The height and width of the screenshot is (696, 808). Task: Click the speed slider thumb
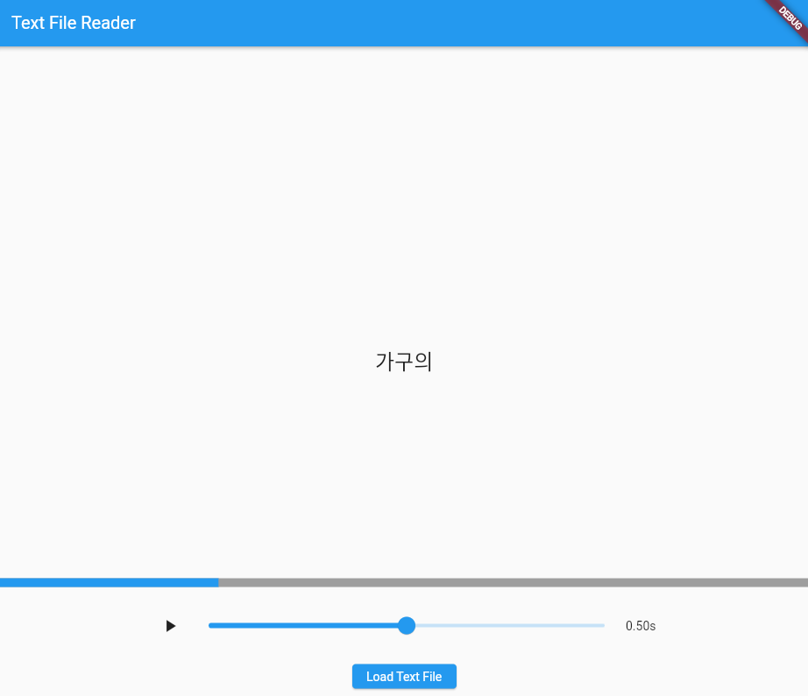407,625
